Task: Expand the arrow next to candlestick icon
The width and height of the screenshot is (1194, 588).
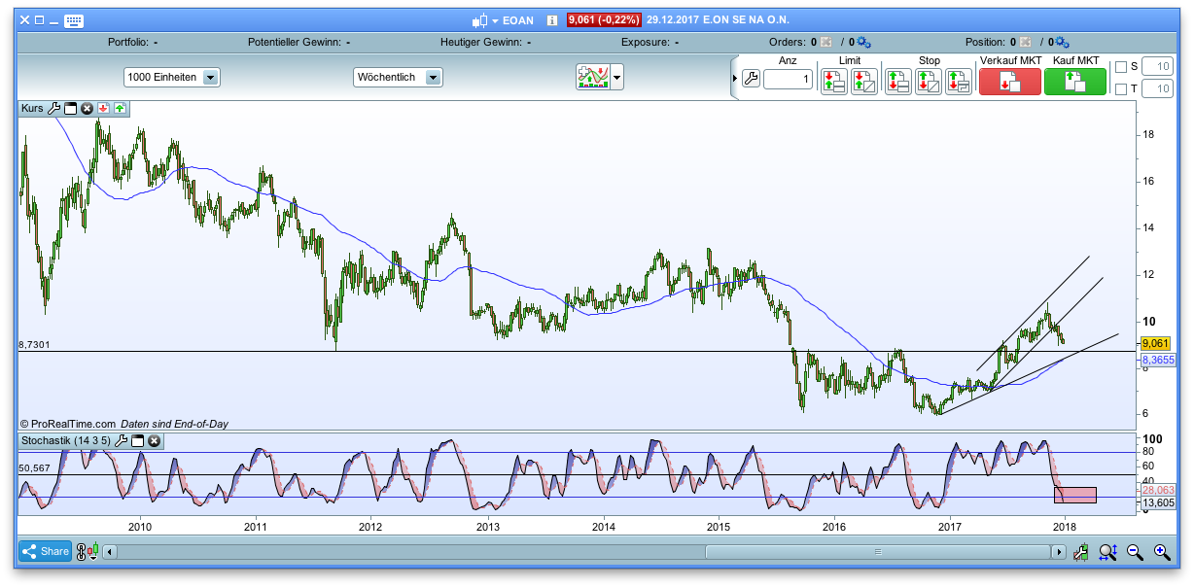Action: pos(495,20)
